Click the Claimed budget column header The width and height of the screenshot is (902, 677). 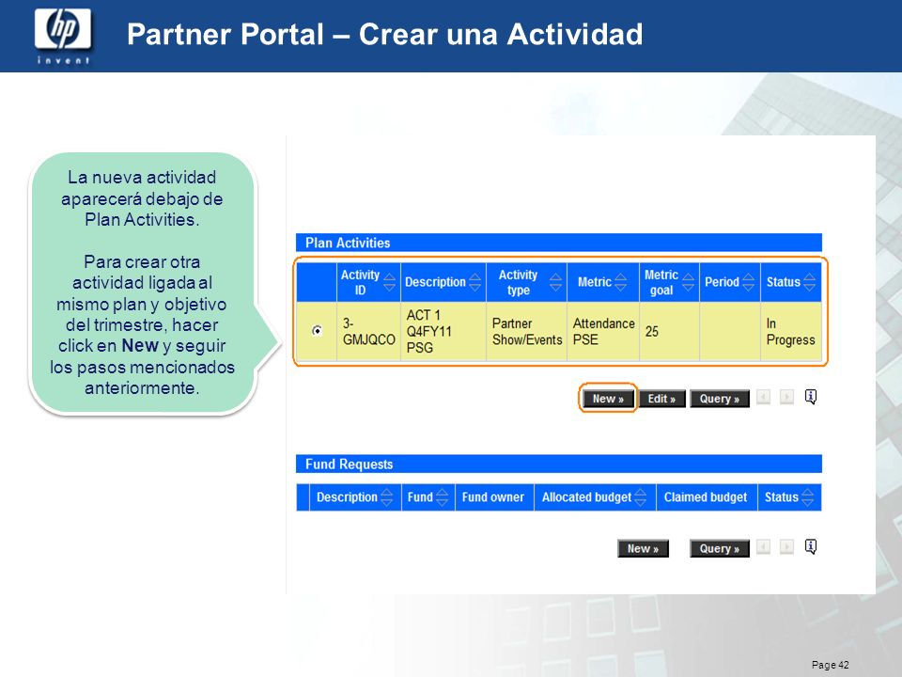pos(706,497)
